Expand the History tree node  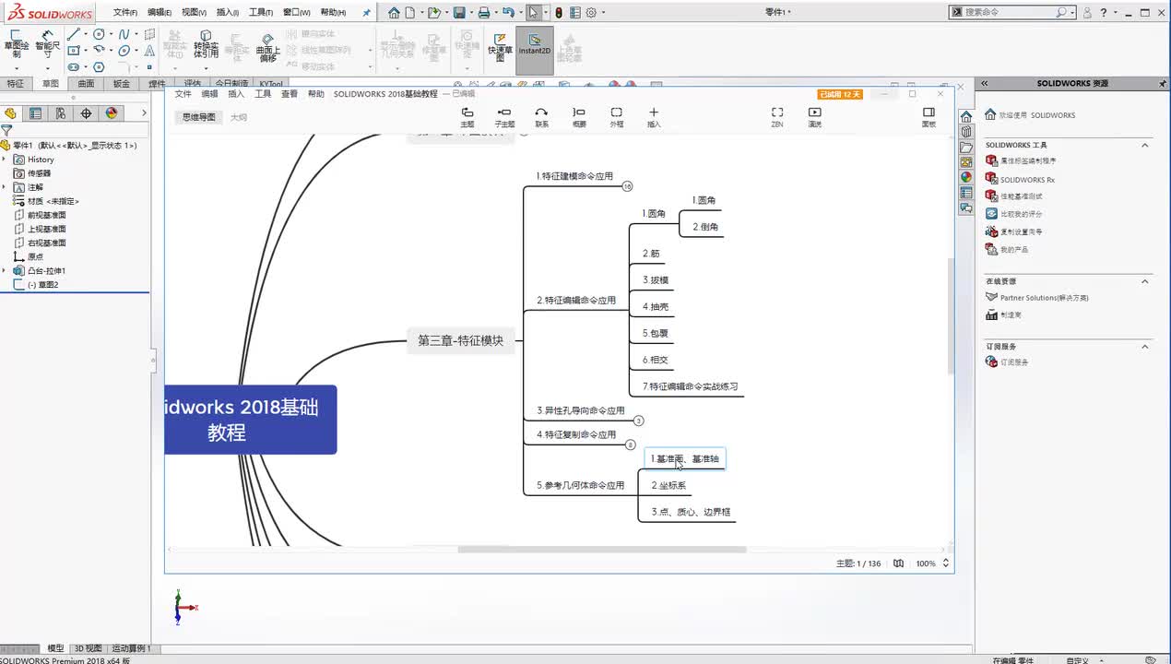click(x=4, y=160)
